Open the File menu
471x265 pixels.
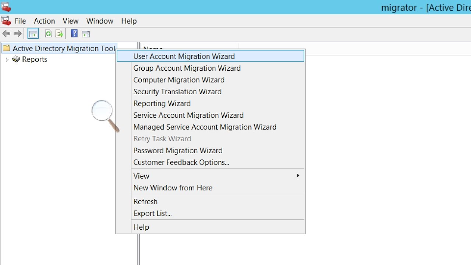(20, 21)
